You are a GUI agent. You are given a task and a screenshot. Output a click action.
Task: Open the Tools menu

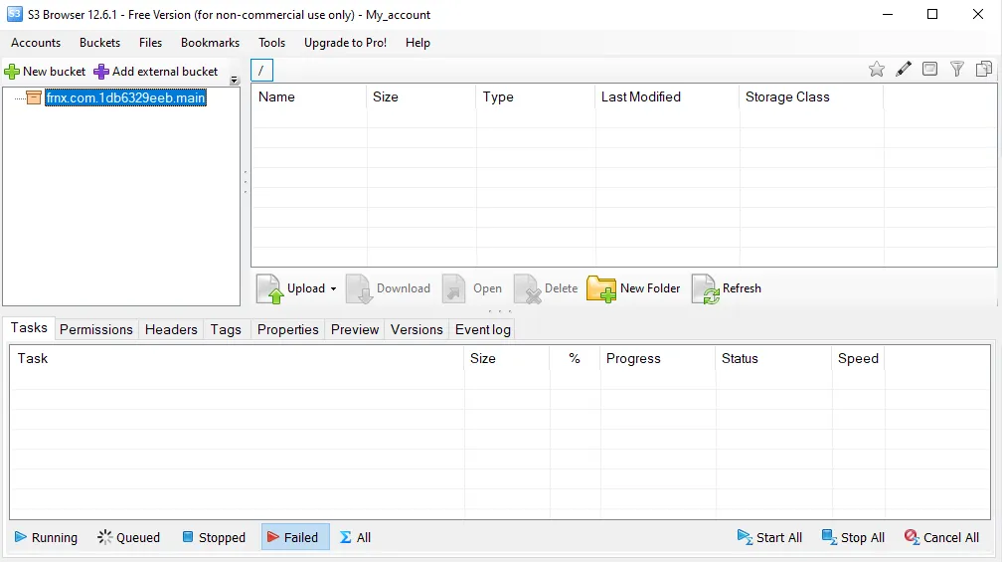pos(271,43)
